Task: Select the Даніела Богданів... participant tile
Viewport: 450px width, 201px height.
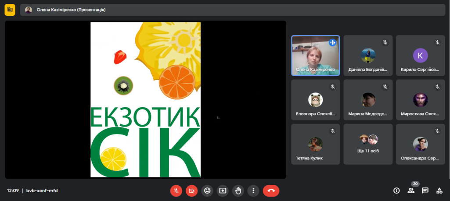Action: click(x=368, y=55)
